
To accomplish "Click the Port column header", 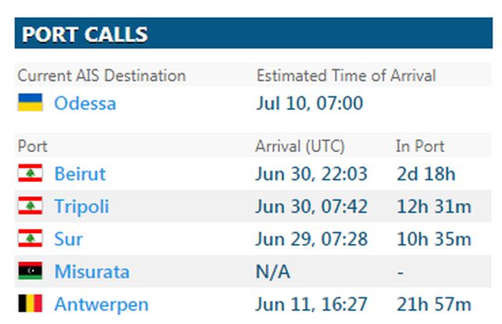I will point(33,146).
